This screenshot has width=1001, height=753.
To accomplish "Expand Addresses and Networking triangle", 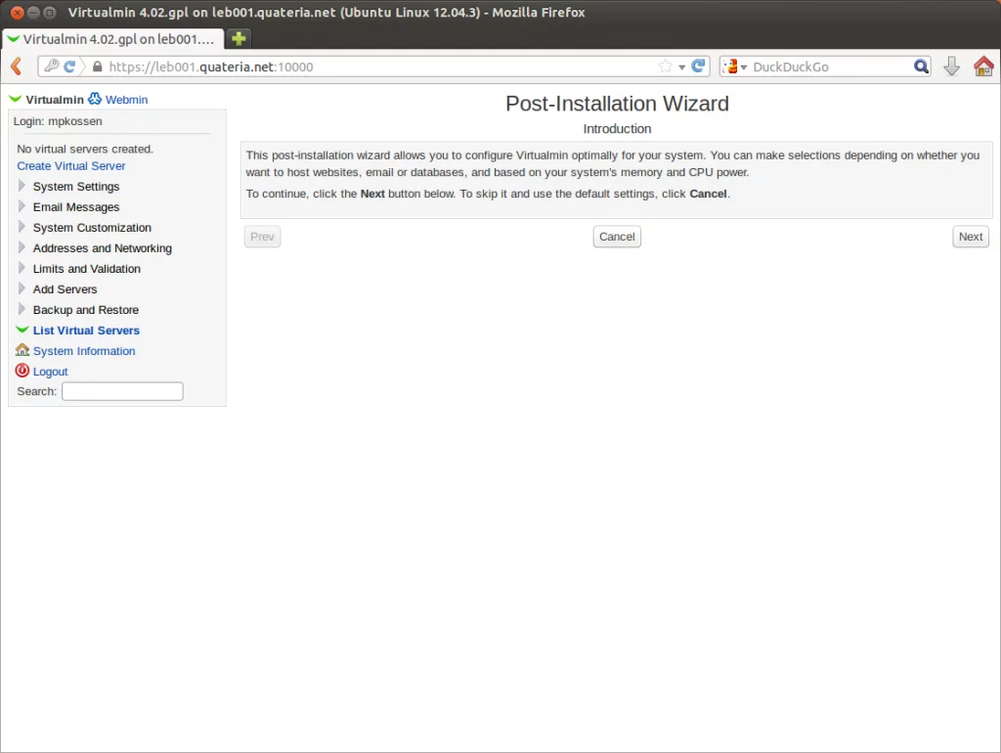I will tap(22, 247).
